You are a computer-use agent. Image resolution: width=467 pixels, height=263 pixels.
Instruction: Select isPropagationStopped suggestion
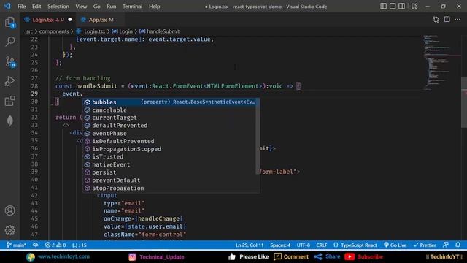169,149
